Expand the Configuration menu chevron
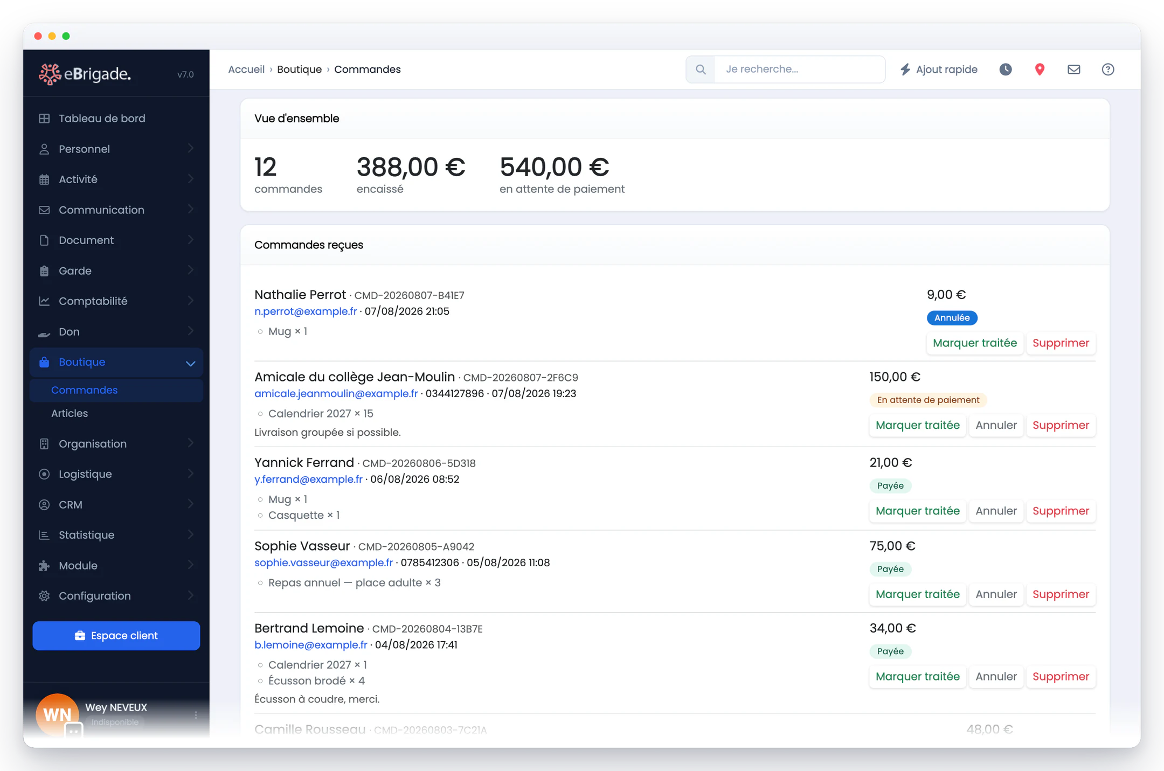The image size is (1164, 771). (191, 595)
